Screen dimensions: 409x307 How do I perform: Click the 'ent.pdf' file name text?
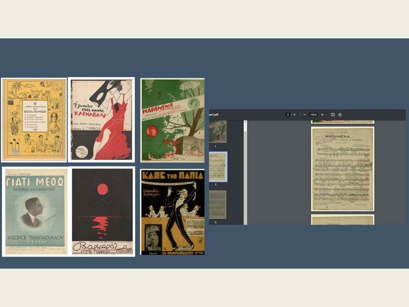click(x=213, y=115)
